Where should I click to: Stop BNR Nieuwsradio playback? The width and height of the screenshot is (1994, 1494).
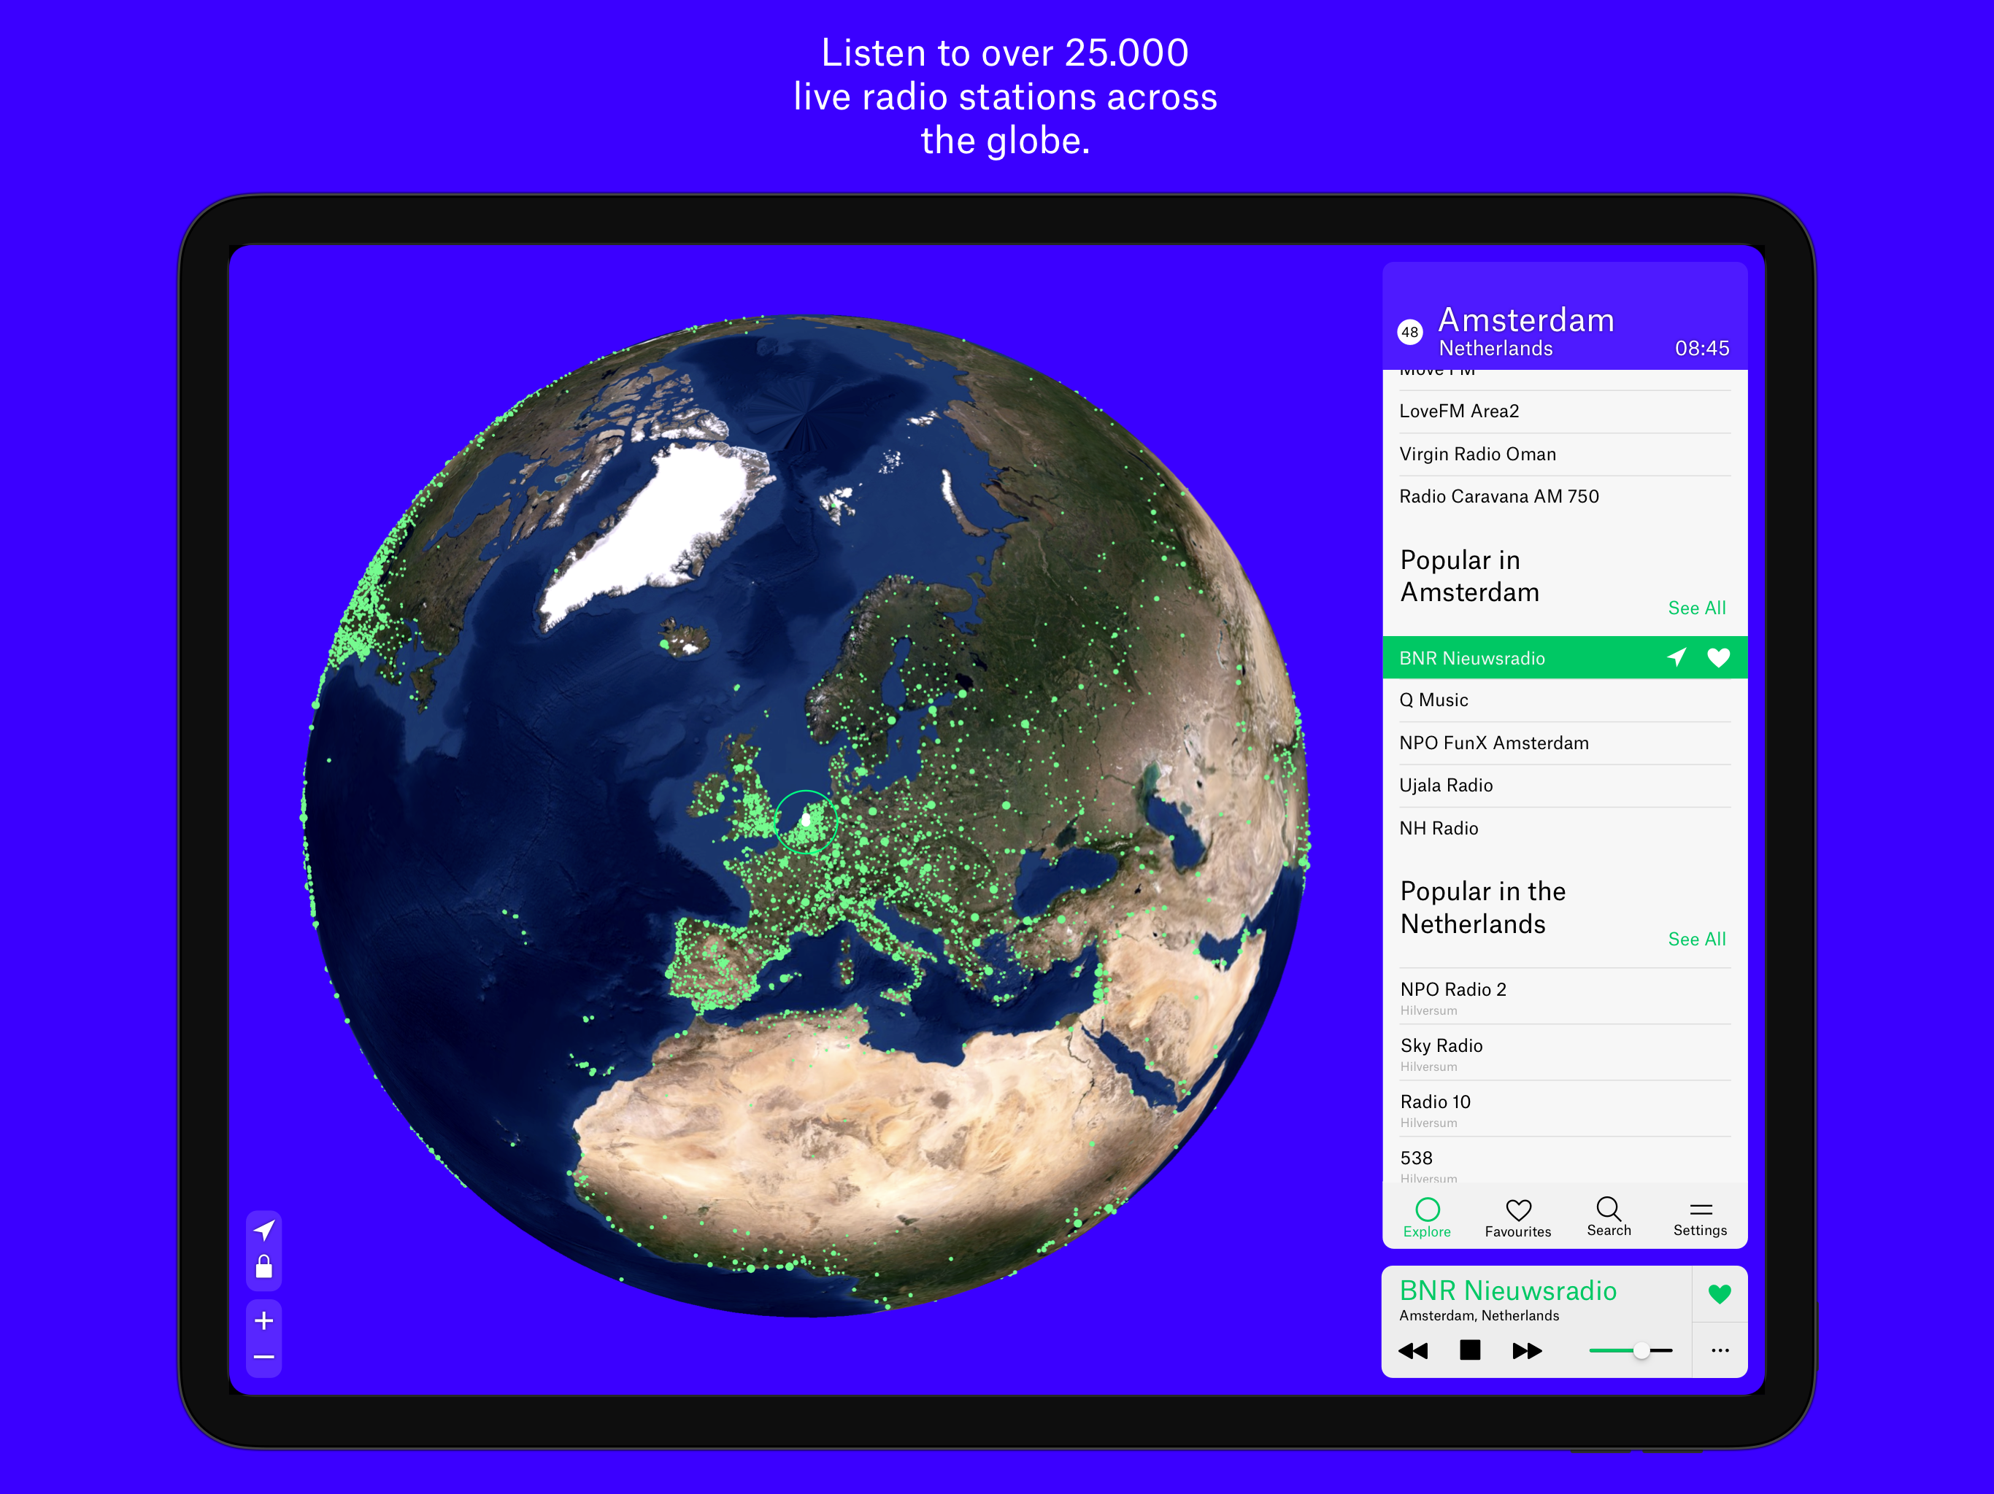coord(1469,1350)
